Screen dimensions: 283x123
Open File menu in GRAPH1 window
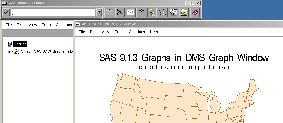(82, 32)
